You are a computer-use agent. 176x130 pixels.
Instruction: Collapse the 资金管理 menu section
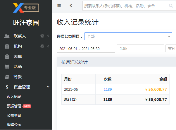[48, 87]
